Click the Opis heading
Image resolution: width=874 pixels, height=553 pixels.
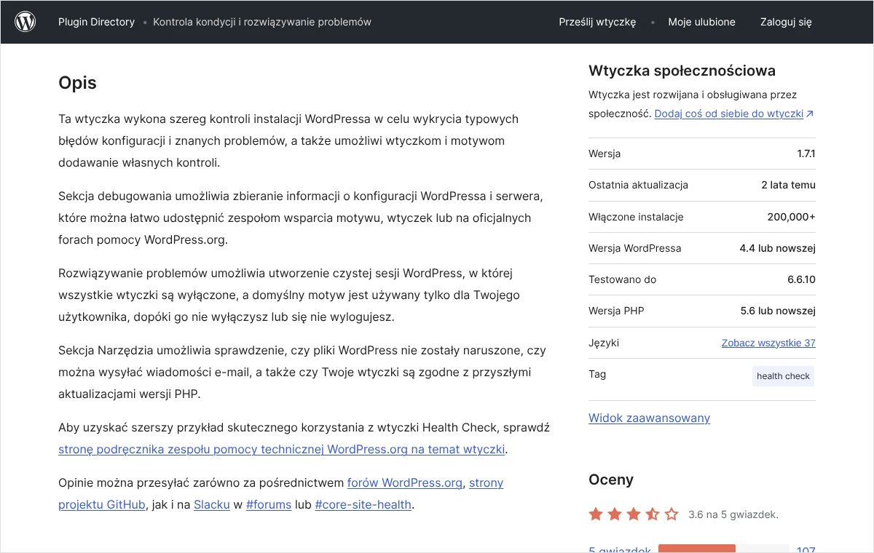click(77, 83)
